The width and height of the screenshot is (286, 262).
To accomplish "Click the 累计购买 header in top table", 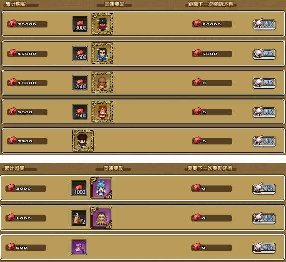I will pyautogui.click(x=16, y=4).
